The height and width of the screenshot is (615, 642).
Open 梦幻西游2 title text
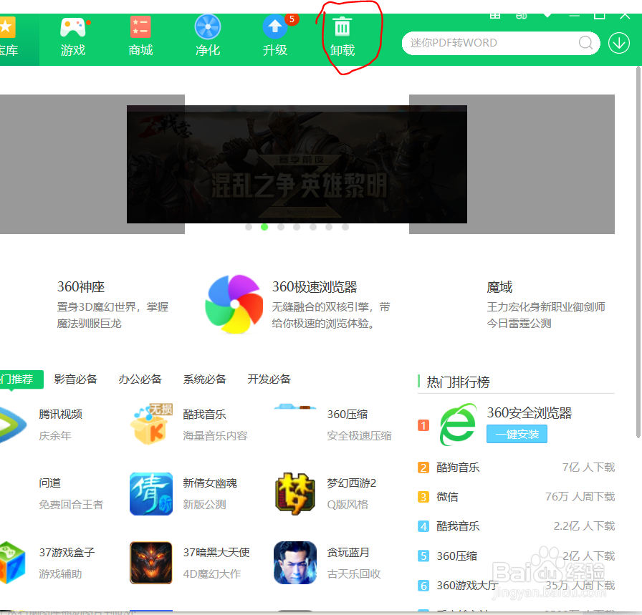tap(351, 483)
